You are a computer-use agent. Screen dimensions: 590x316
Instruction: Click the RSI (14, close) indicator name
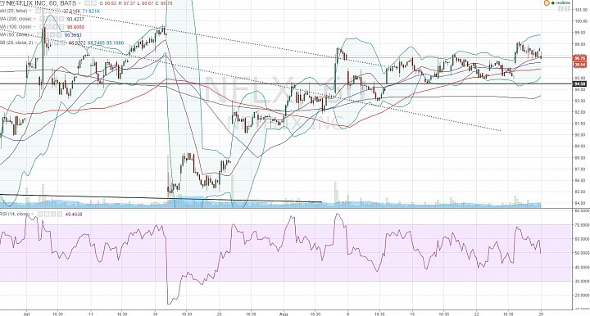15,214
